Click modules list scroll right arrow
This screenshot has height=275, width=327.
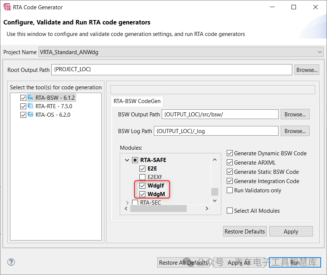point(207,209)
